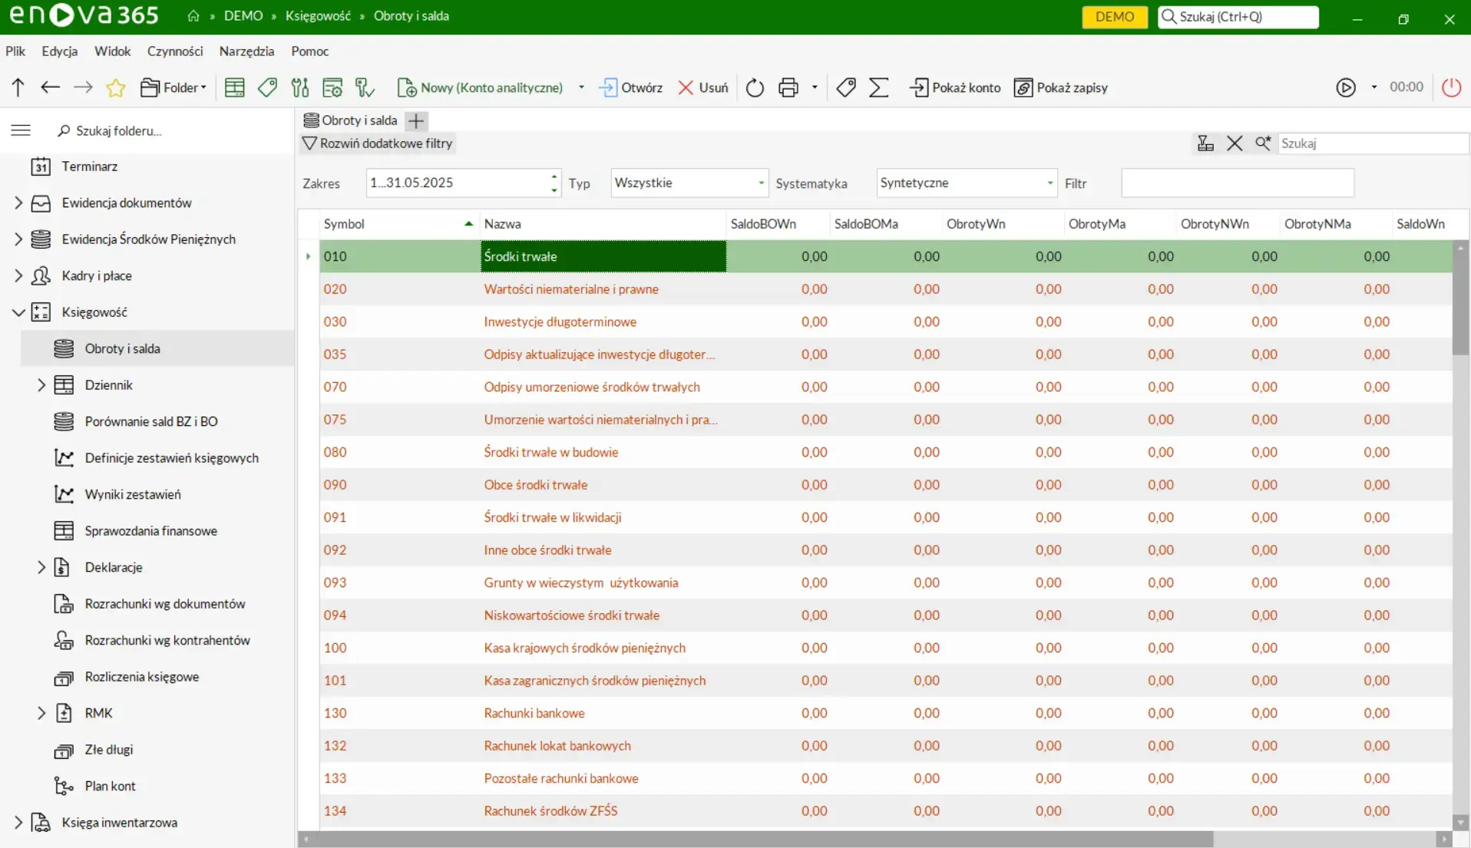Click the red power icon
This screenshot has height=848, width=1471.
point(1450,87)
